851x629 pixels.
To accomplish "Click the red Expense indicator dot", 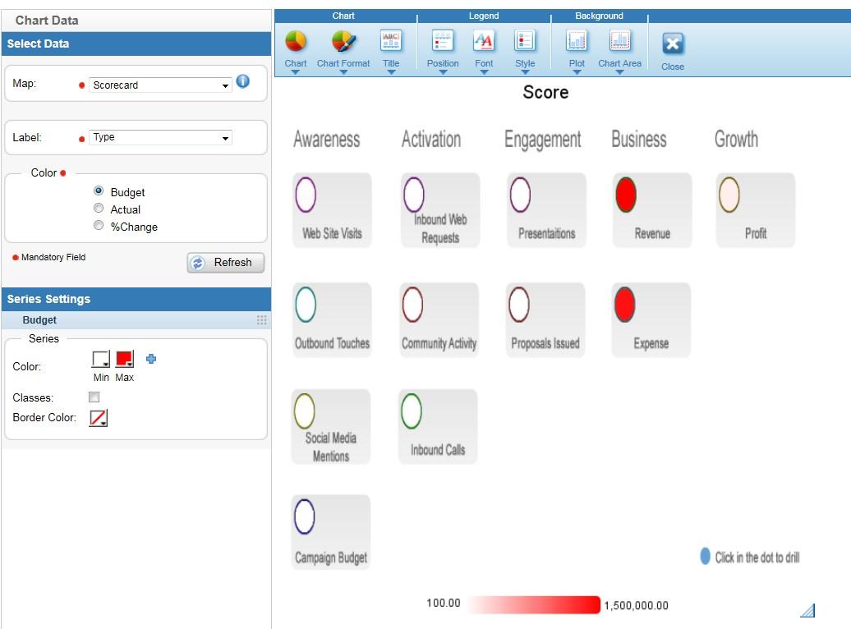I will (624, 305).
